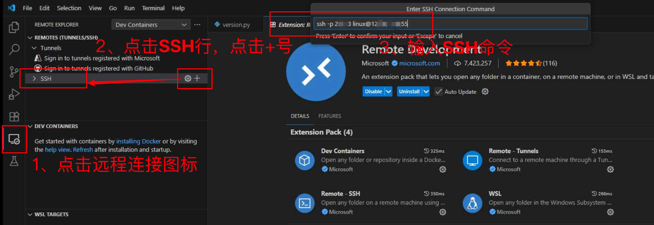Collapse the Tunnels tree node

pyautogui.click(x=34, y=48)
